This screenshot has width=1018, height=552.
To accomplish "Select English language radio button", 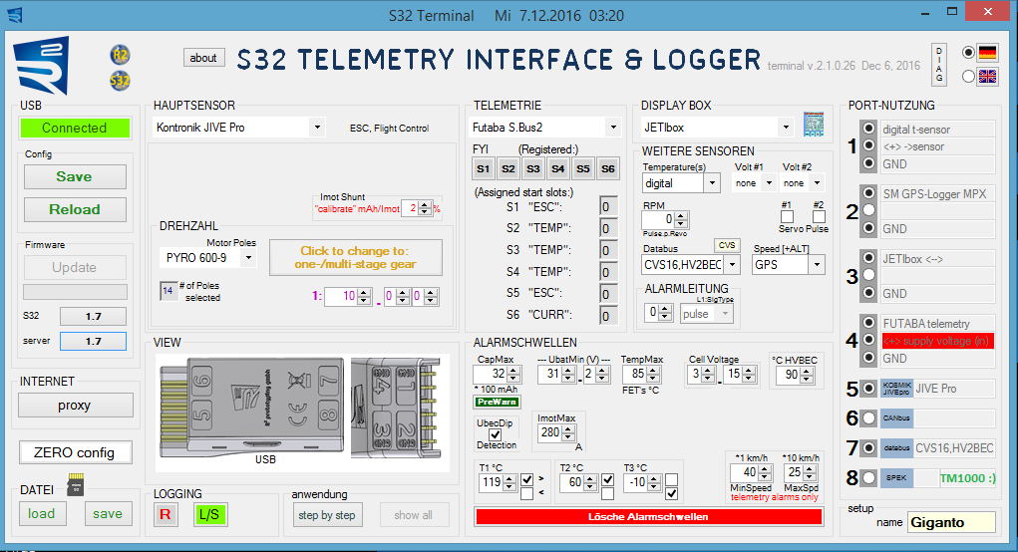I will pyautogui.click(x=969, y=77).
